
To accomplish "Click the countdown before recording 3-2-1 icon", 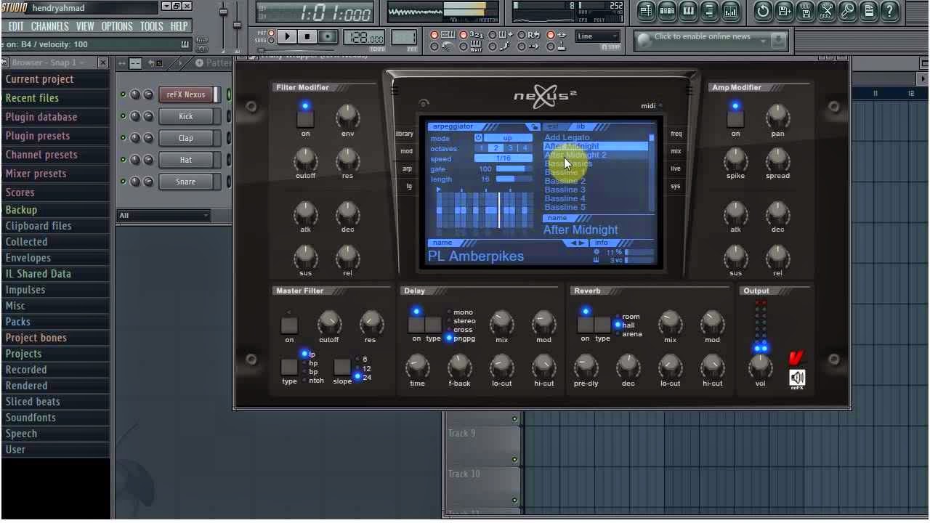I will click(477, 35).
